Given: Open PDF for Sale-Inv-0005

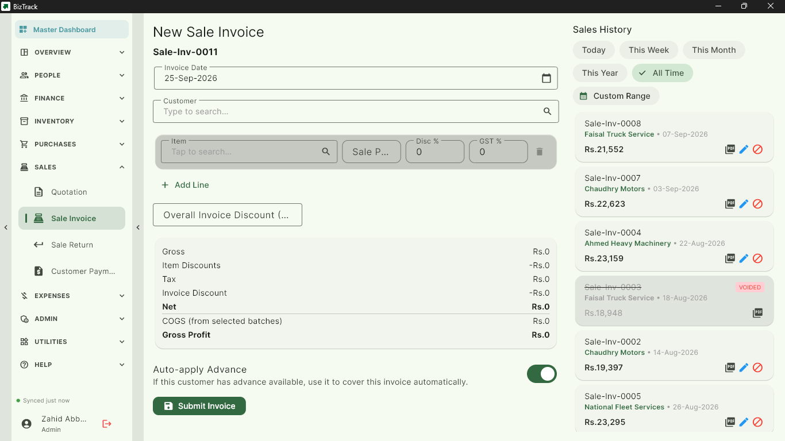Looking at the screenshot, I should tap(730, 422).
